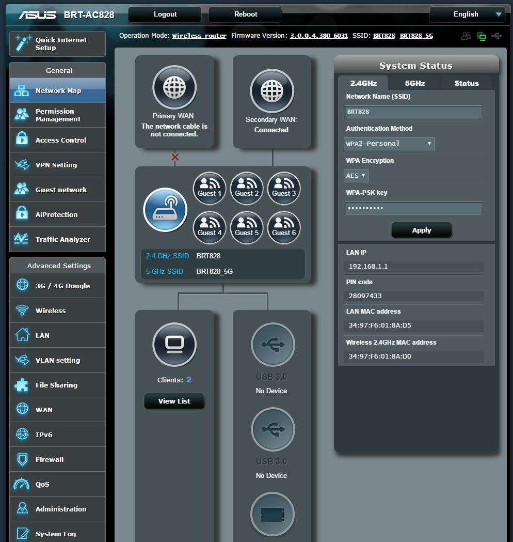Screen dimensions: 513x542
Task: Open Guest 4 network icon
Action: tap(209, 227)
